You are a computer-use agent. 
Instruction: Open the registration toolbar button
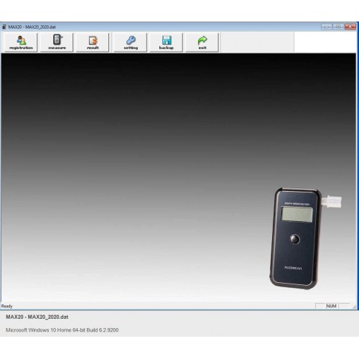pyautogui.click(x=21, y=42)
